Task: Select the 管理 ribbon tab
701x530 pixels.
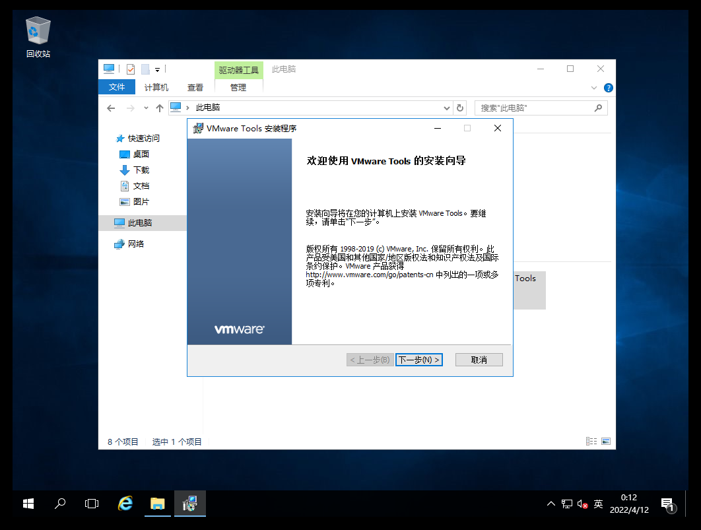Action: 238,87
